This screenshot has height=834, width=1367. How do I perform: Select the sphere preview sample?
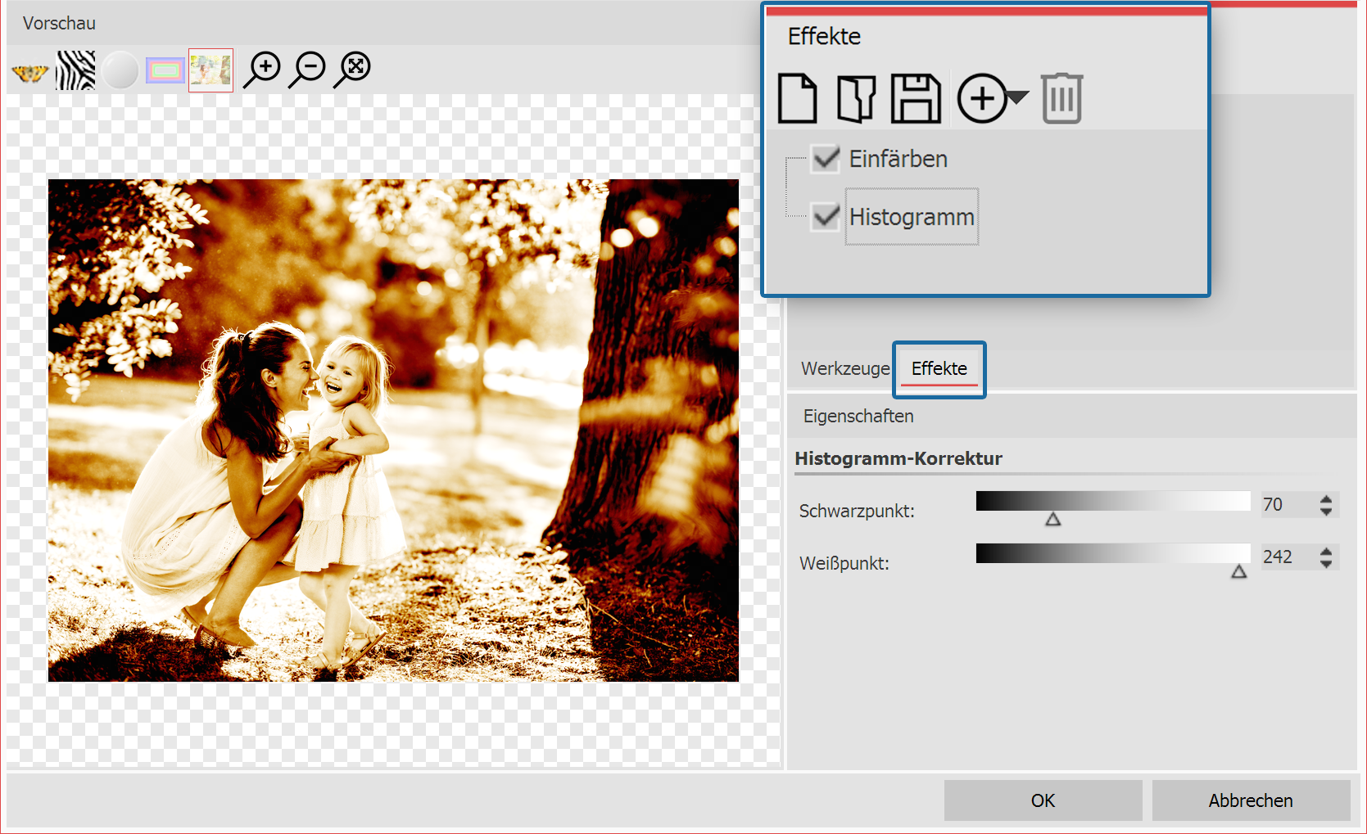click(x=120, y=70)
